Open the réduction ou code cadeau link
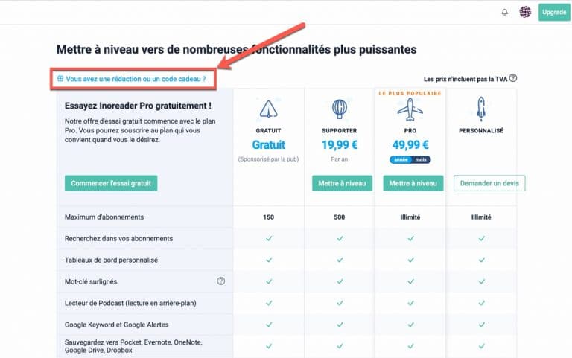The image size is (572, 358). coord(136,78)
